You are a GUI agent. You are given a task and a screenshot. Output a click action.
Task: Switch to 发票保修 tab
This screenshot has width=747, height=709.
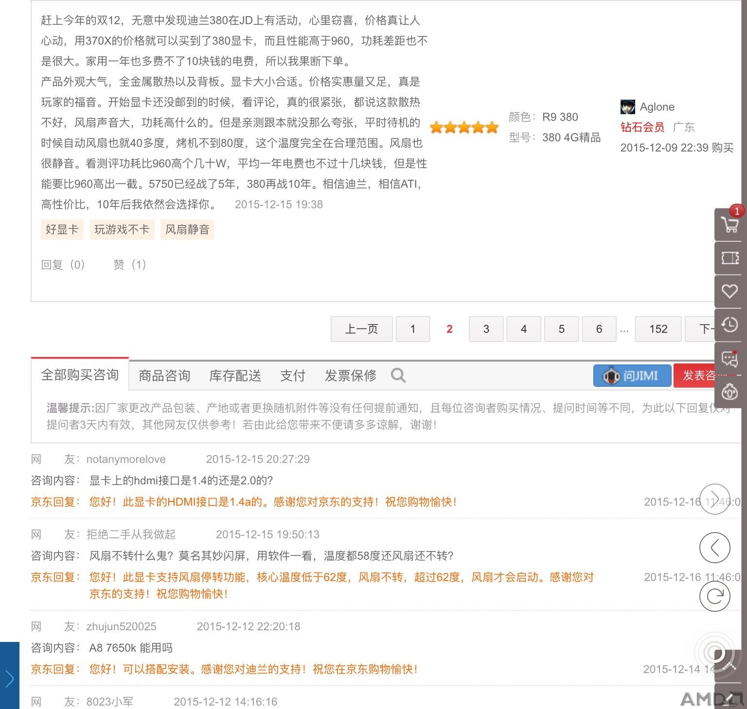(x=351, y=376)
